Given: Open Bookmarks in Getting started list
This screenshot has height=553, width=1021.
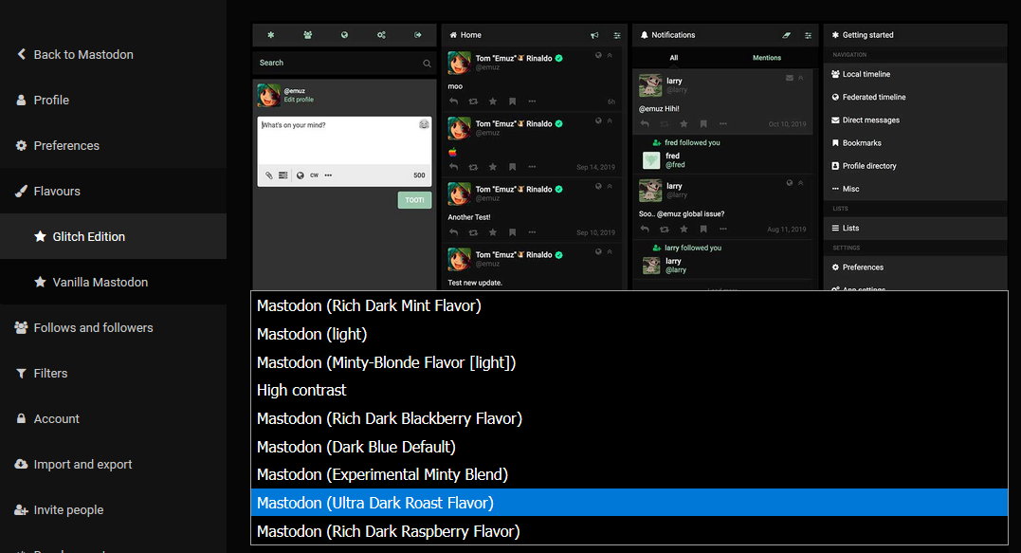Looking at the screenshot, I should [916, 142].
